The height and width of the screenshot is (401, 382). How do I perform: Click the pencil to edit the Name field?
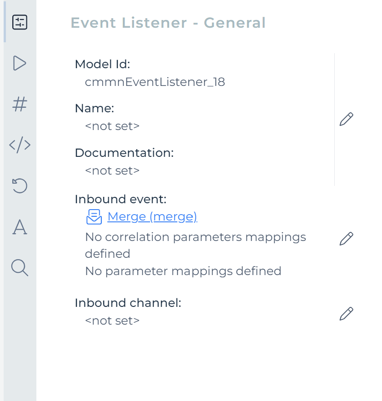347,119
